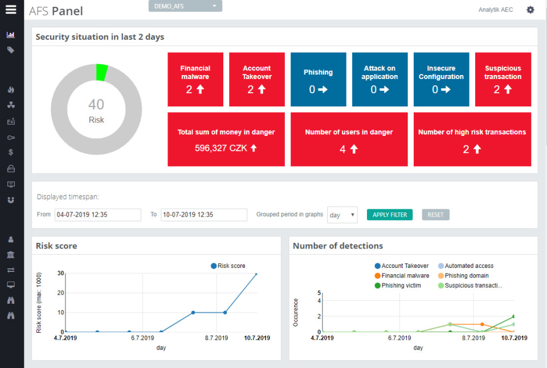Image resolution: width=547 pixels, height=368 pixels.
Task: Open the transfer arrows sidebar icon
Action: click(x=11, y=270)
